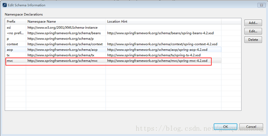Click the XMLSchema-instance namespace name
This screenshot has height=136, width=268.
click(63, 28)
